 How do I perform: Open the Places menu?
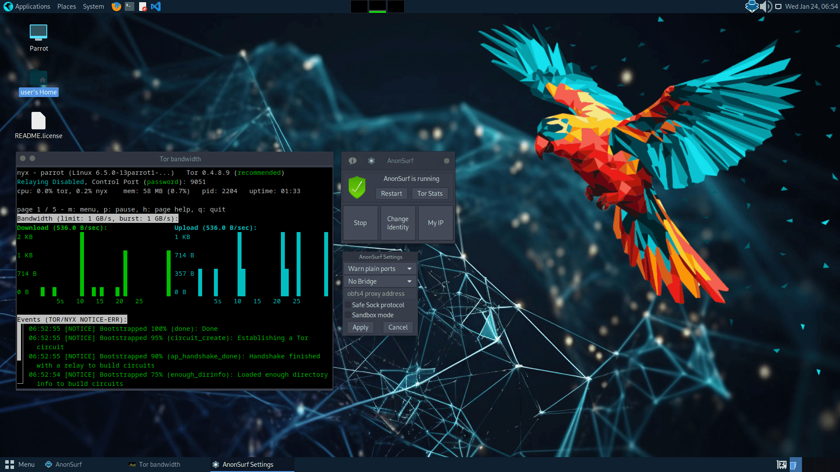[x=66, y=7]
